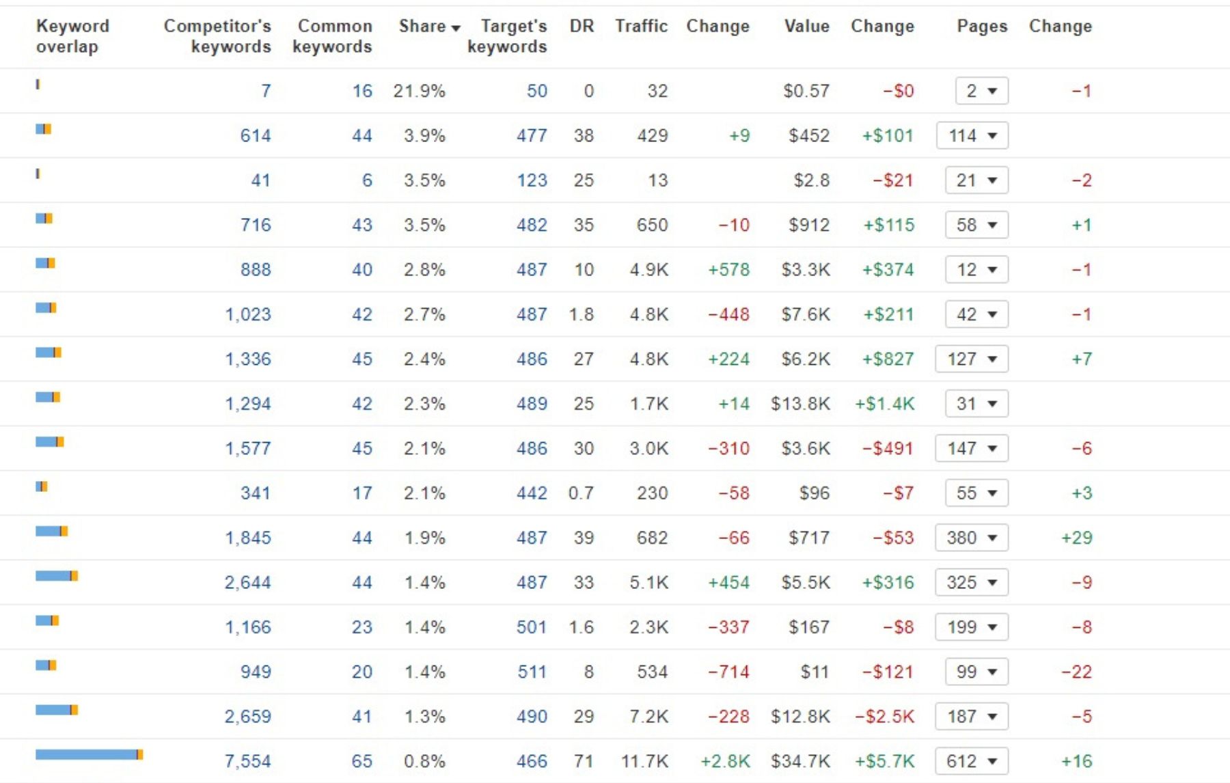The image size is (1230, 783).
Task: Open target's keywords link 501
Action: tap(532, 627)
